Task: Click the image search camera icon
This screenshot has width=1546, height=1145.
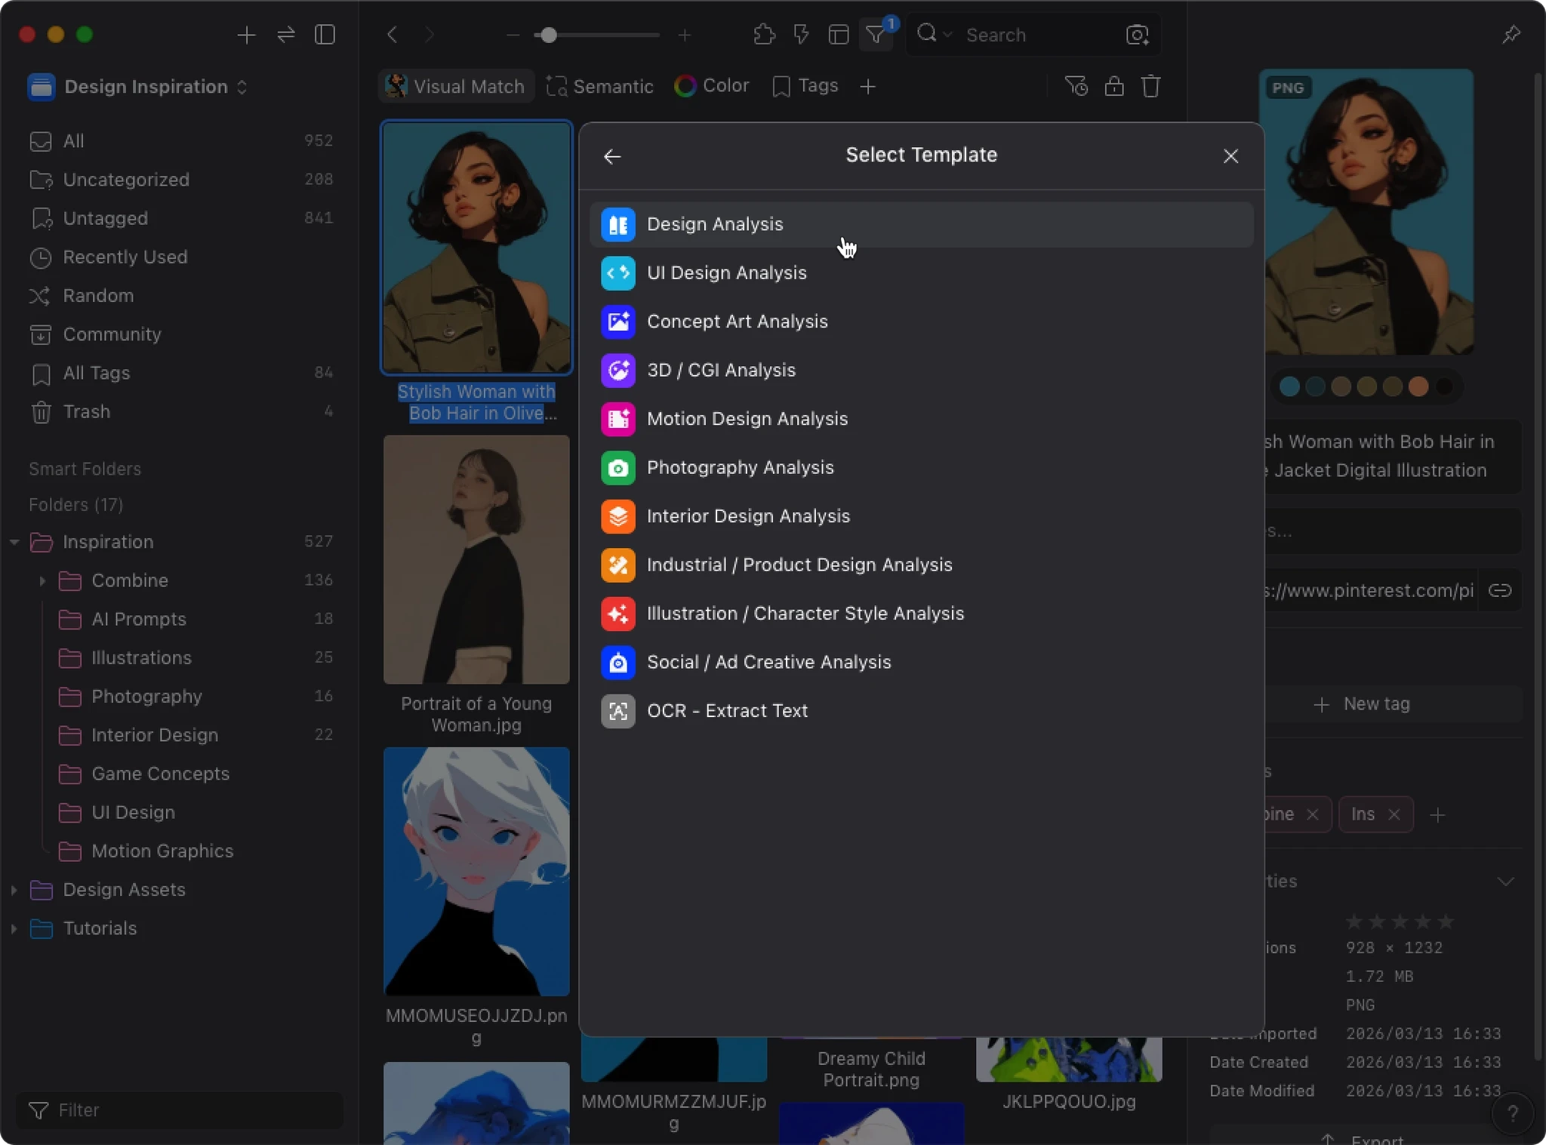Action: point(1137,35)
